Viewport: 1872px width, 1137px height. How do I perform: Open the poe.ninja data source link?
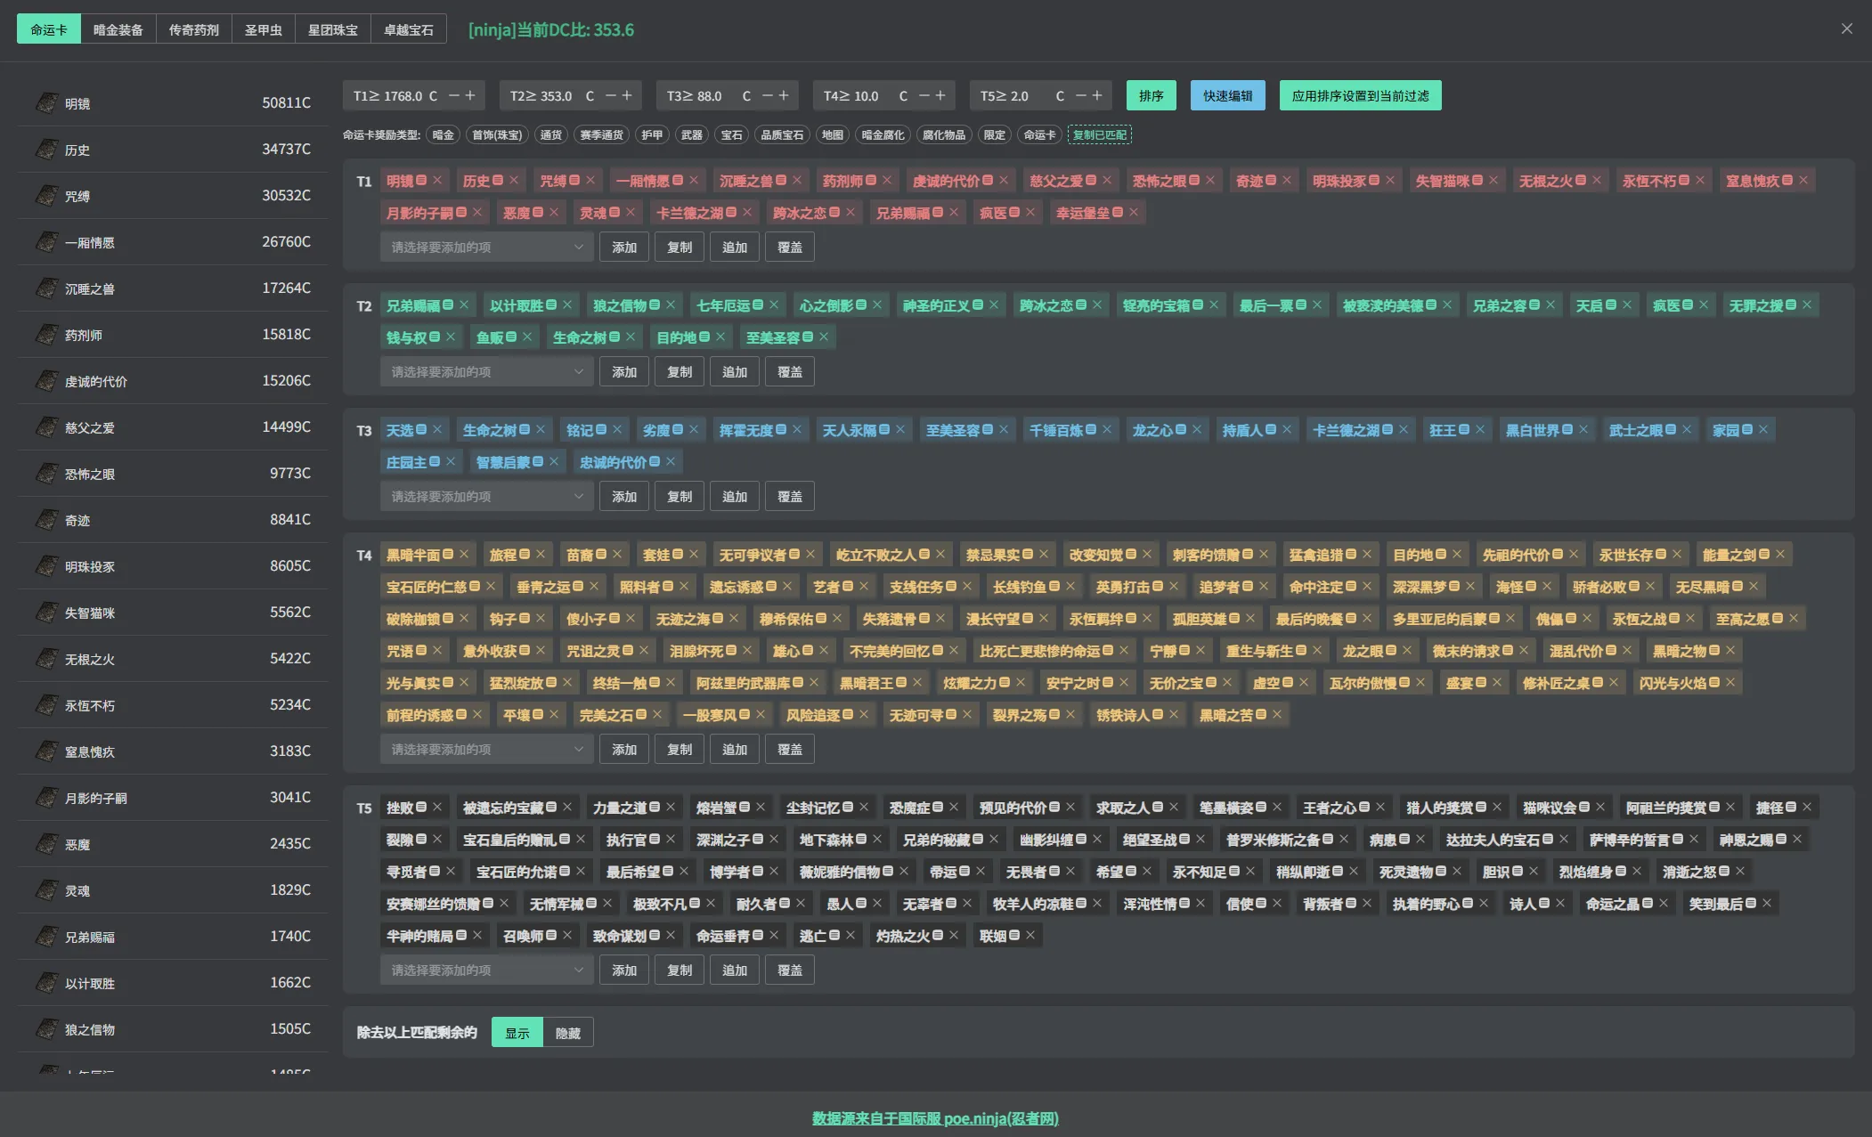click(935, 1118)
